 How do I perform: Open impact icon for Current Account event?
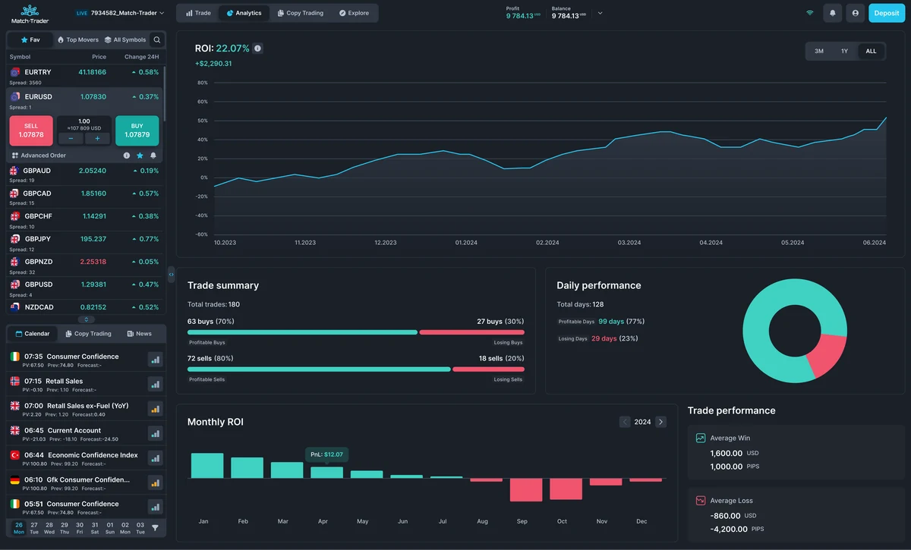[155, 434]
